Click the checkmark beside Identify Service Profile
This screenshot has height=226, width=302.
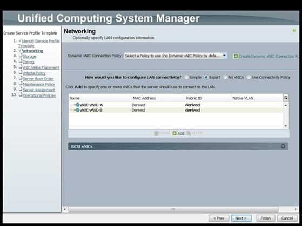(x=19, y=40)
